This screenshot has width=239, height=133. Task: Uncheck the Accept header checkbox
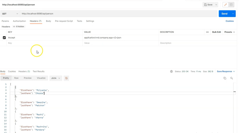pos(4,38)
